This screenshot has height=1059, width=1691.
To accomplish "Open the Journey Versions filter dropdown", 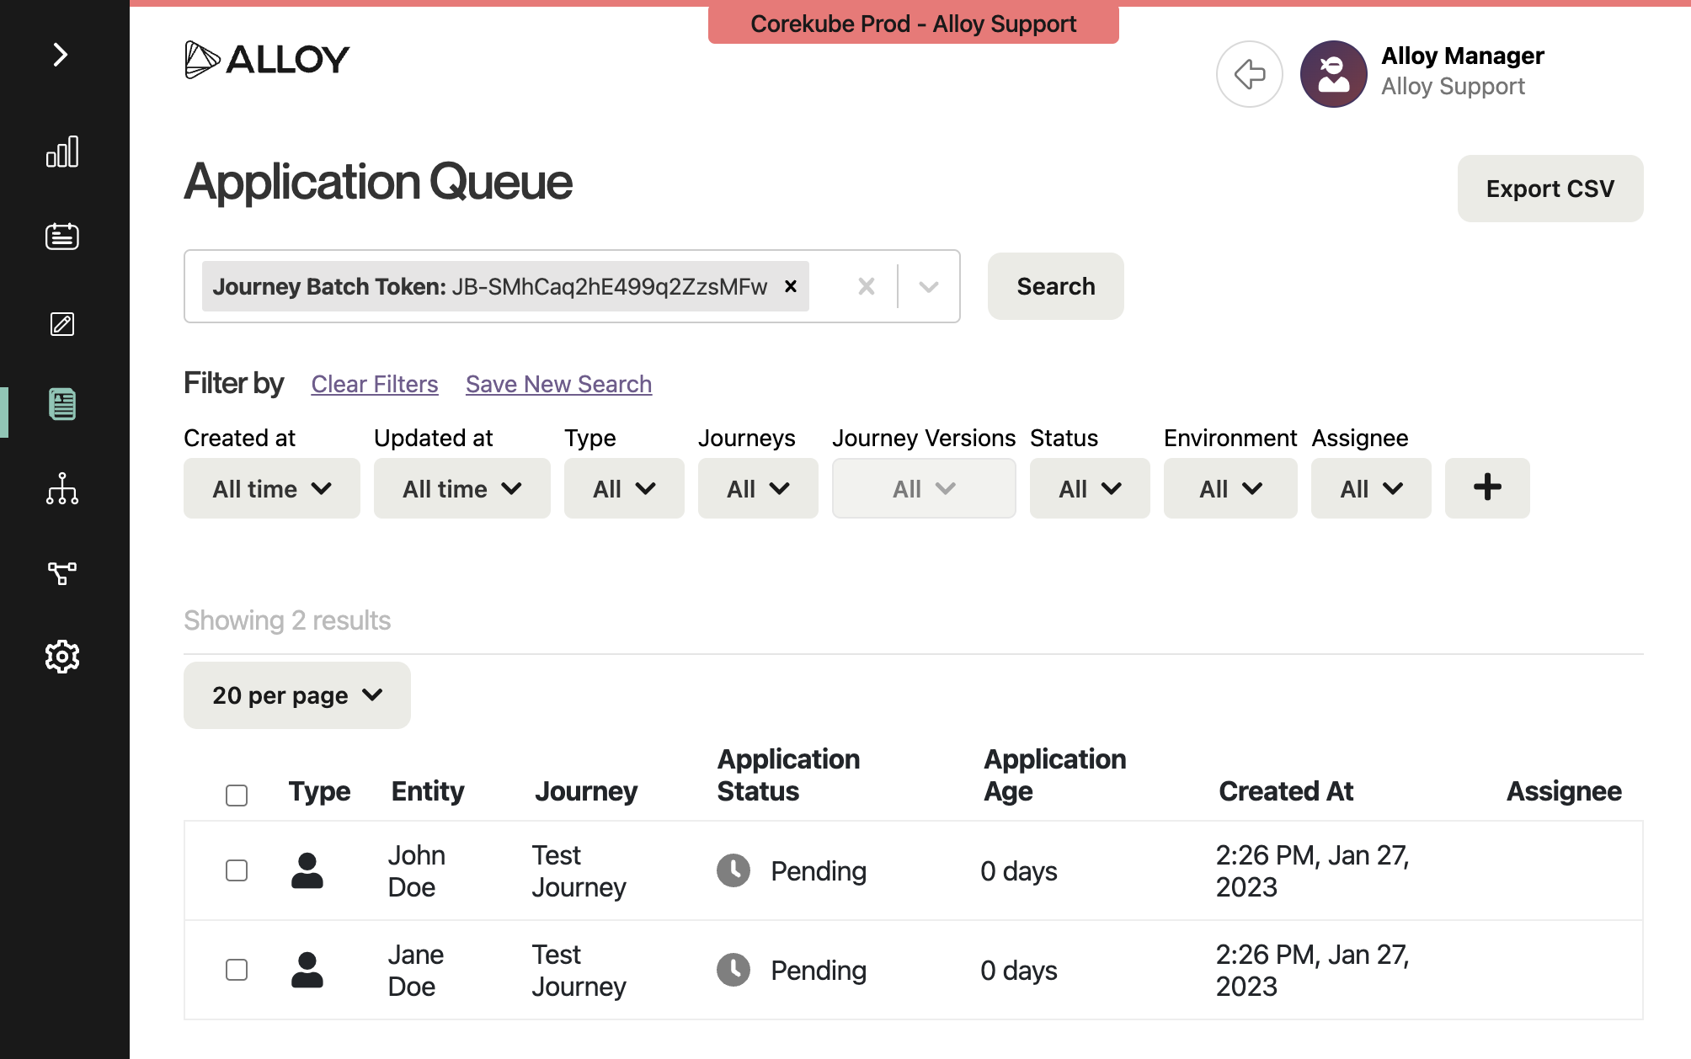I will [924, 488].
